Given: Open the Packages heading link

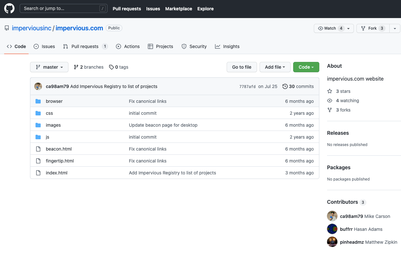Looking at the screenshot, I should [x=339, y=167].
